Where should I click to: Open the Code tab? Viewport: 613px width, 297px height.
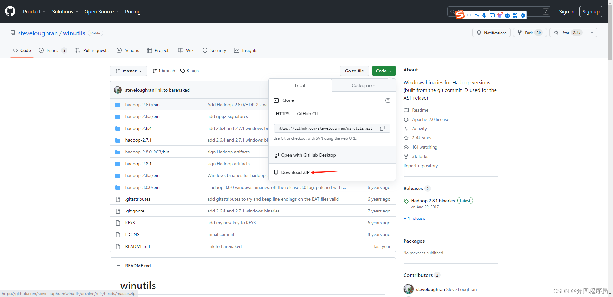pyautogui.click(x=22, y=50)
